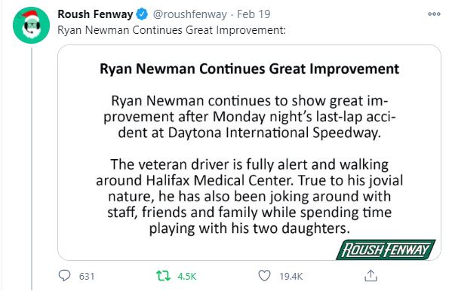This screenshot has width=452, height=291.
Task: Click the blue verified badge
Action: (142, 14)
